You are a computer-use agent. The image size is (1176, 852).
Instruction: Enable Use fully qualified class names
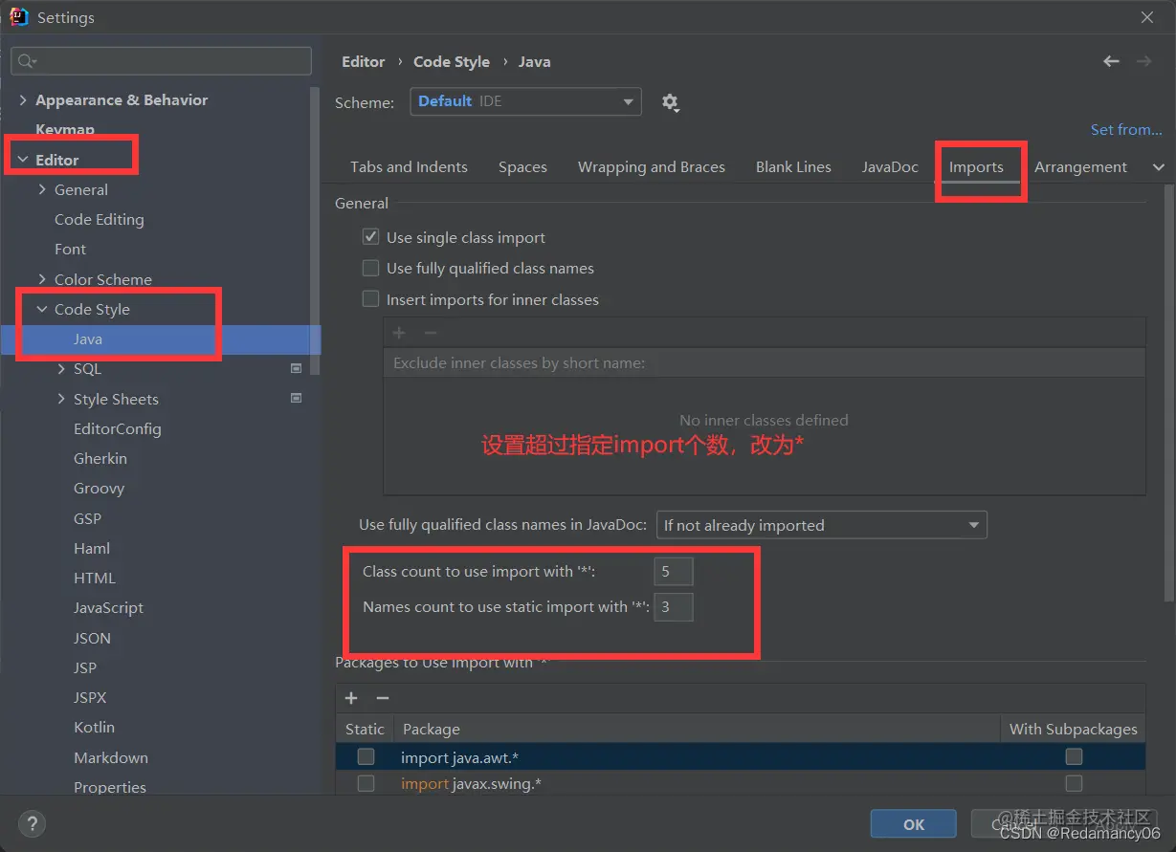coord(371,268)
